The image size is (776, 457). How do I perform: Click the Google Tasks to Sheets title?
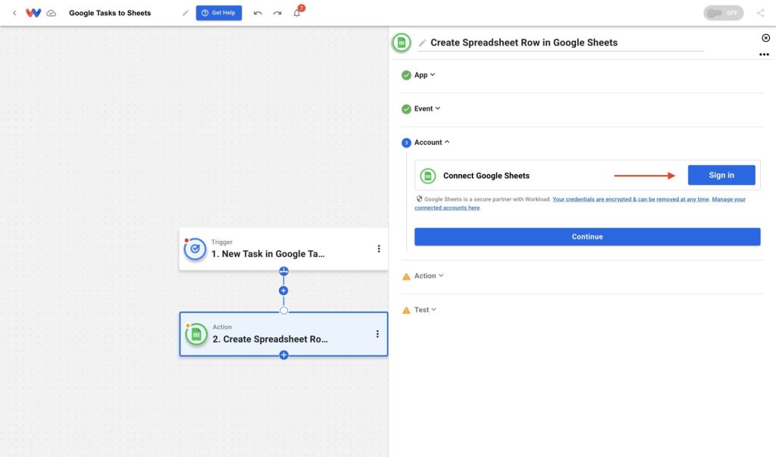click(110, 13)
